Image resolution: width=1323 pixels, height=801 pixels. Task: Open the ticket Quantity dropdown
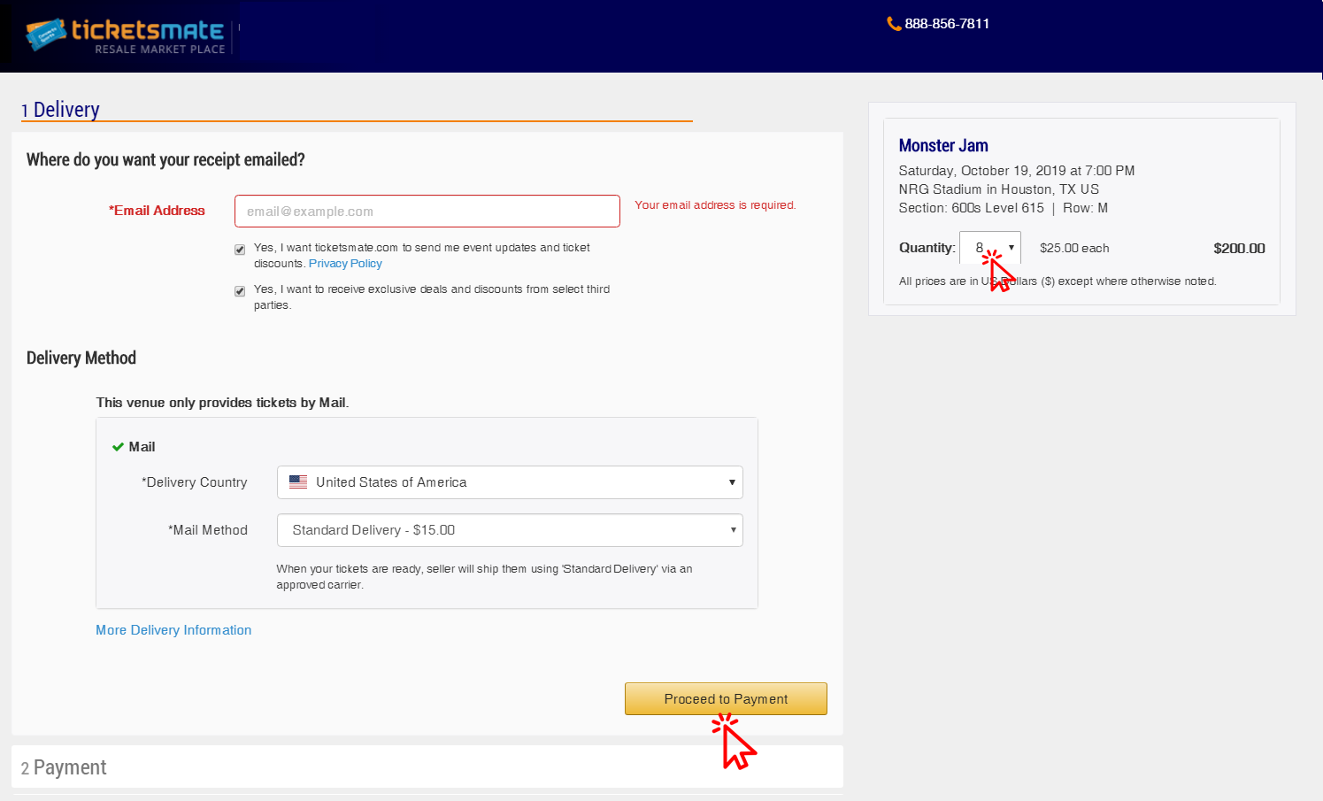coord(989,248)
